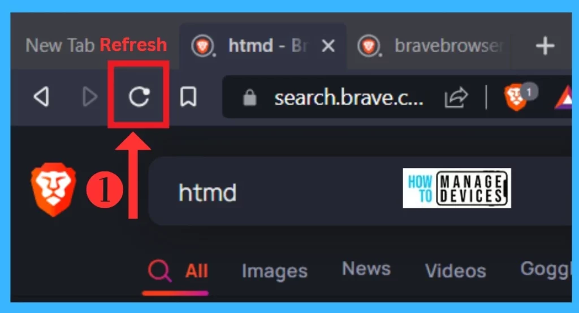Click the search.brave.com address bar
579x313 pixels.
pyautogui.click(x=348, y=98)
